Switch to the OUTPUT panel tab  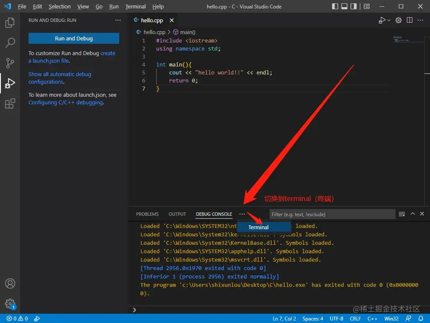pos(177,214)
